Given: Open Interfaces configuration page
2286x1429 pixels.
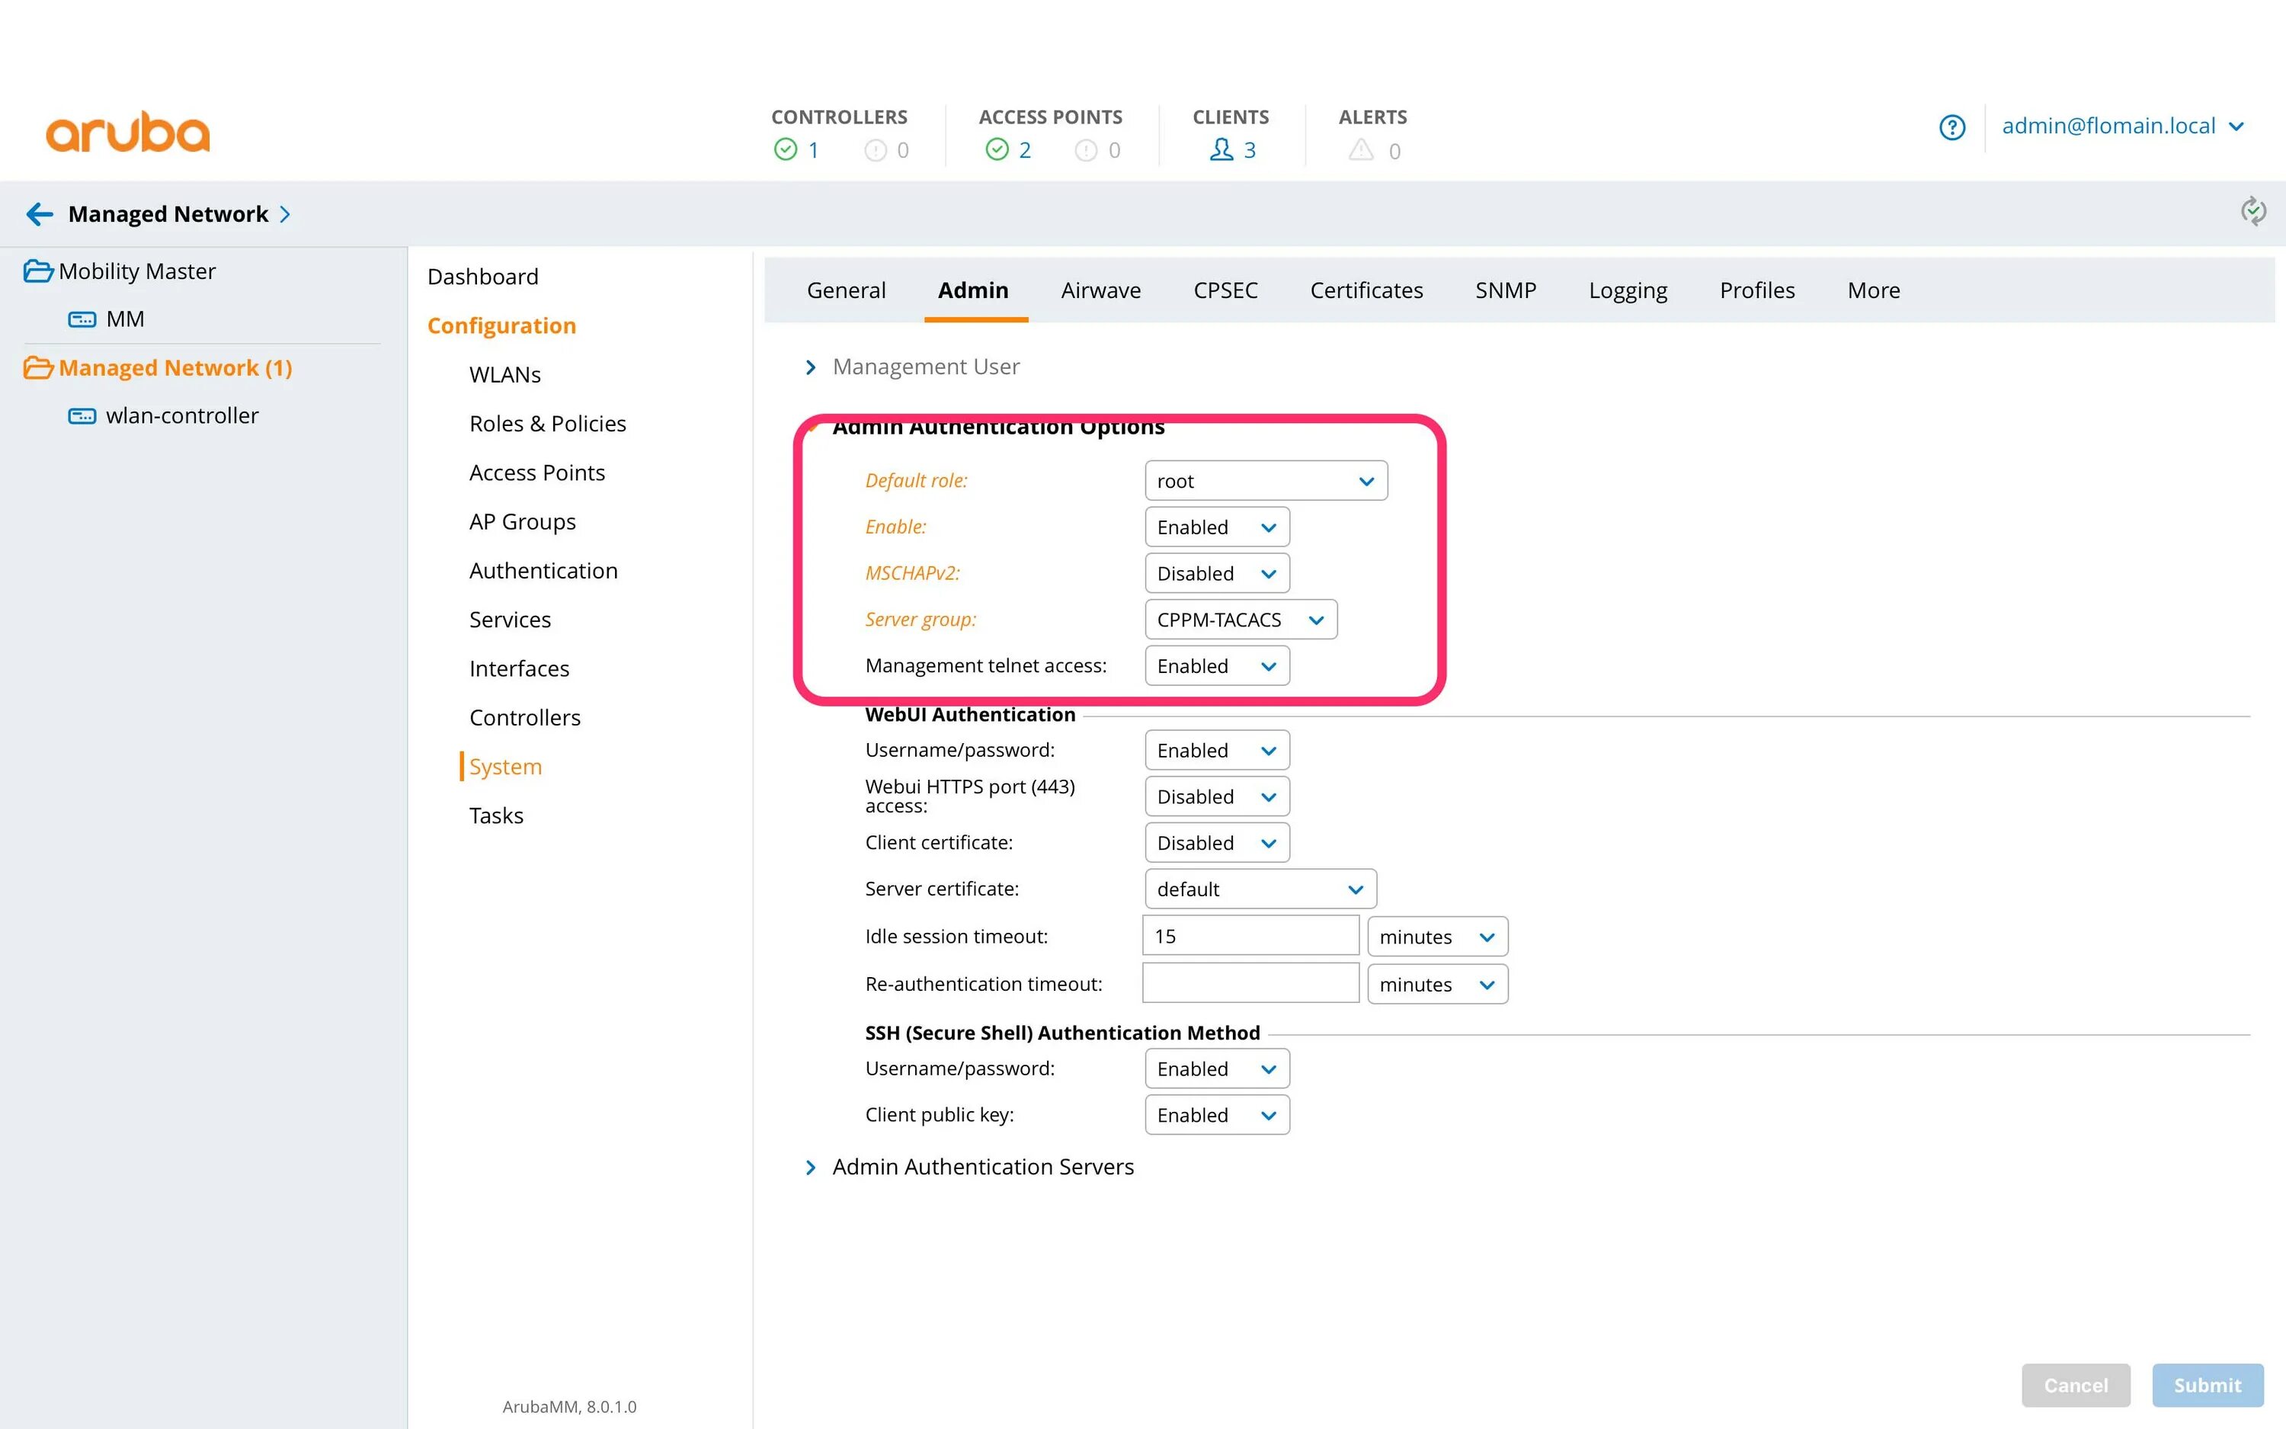Looking at the screenshot, I should [519, 669].
